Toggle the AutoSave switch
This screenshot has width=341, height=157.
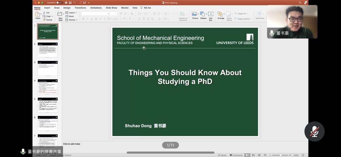(59, 3)
